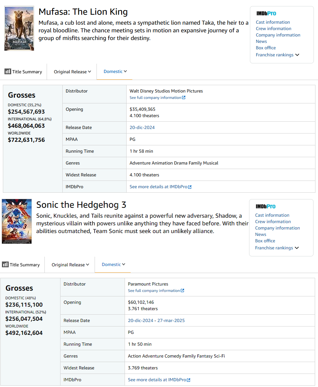Click Sonic's genres Action Adventure Comedy Family Fantasy Sci-Fi
The height and width of the screenshot is (387, 318).
[x=176, y=356]
